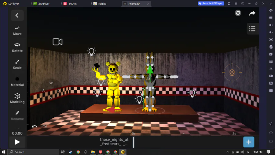The image size is (275, 155).
Task: Click the LDPlayer scissors screenshot icon
Action: click(x=271, y=69)
